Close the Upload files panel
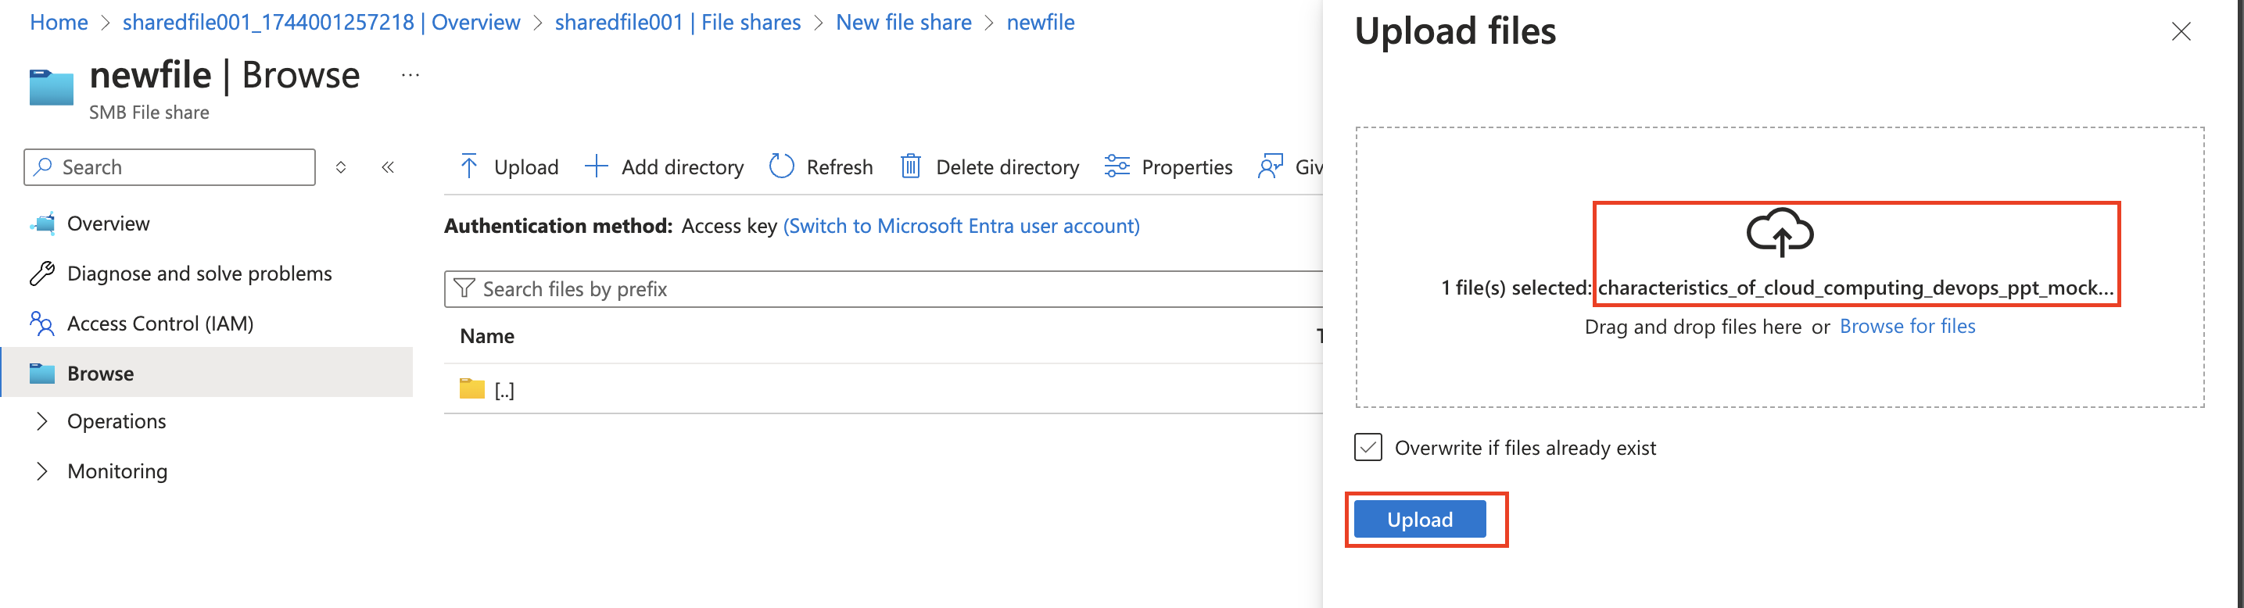 click(x=2181, y=32)
